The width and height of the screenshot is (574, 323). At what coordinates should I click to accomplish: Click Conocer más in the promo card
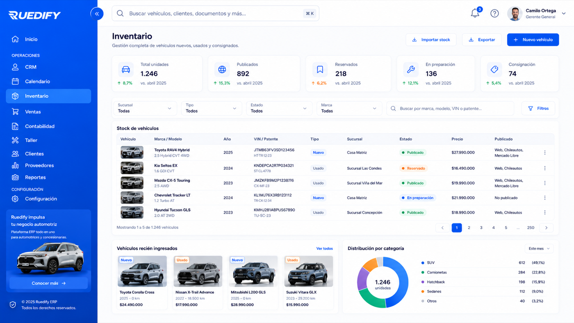tap(48, 283)
